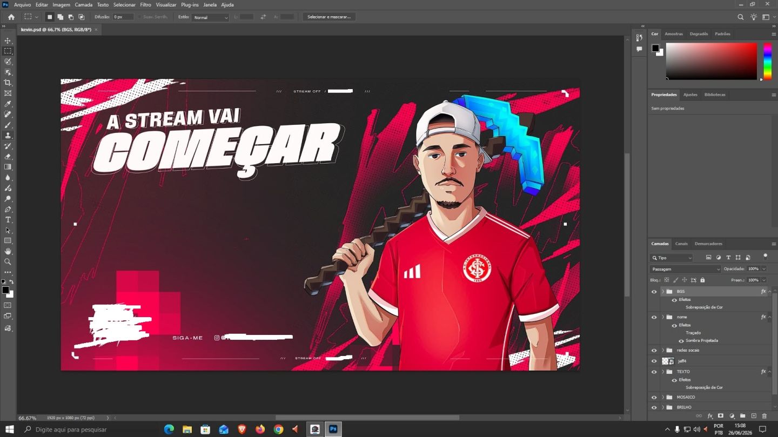The image size is (778, 437).
Task: Open the Amostras tab
Action: point(674,33)
